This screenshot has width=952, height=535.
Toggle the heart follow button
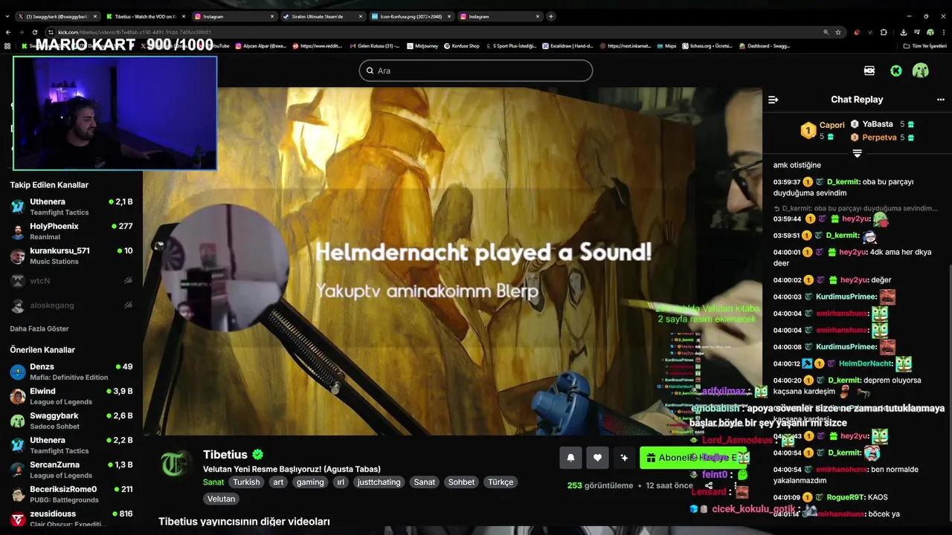pyautogui.click(x=597, y=458)
